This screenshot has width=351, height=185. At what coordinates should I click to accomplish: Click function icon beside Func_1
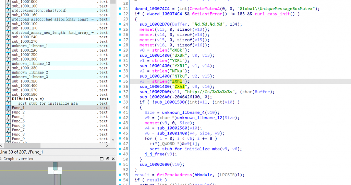(8, 108)
